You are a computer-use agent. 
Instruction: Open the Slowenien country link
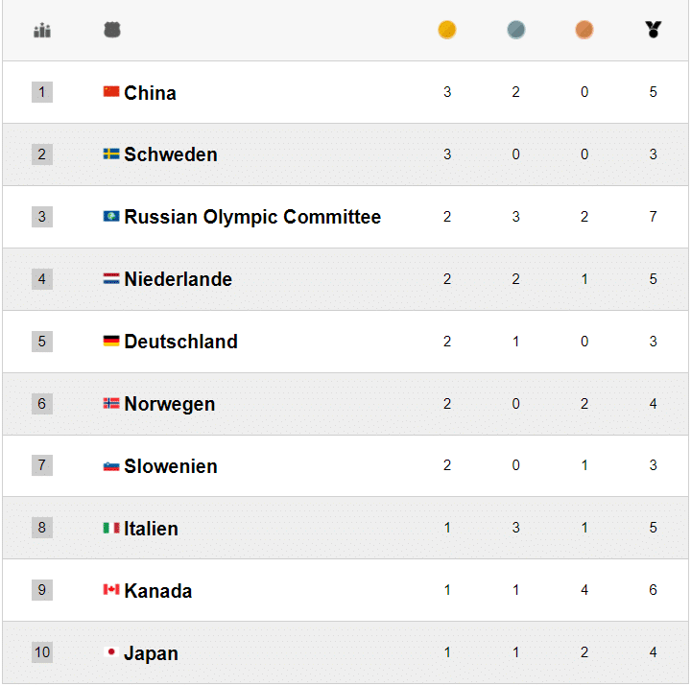[x=171, y=466]
